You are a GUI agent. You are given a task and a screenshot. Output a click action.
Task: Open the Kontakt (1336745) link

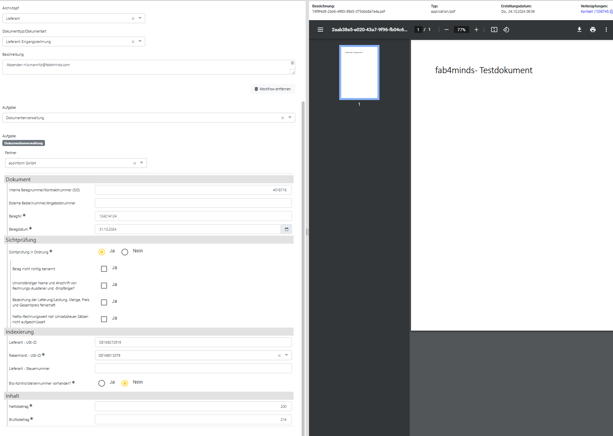tap(594, 11)
